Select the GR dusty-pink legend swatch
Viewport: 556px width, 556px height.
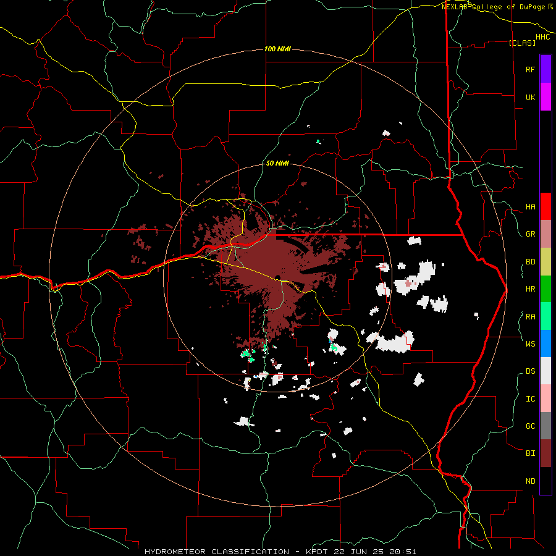tap(545, 234)
